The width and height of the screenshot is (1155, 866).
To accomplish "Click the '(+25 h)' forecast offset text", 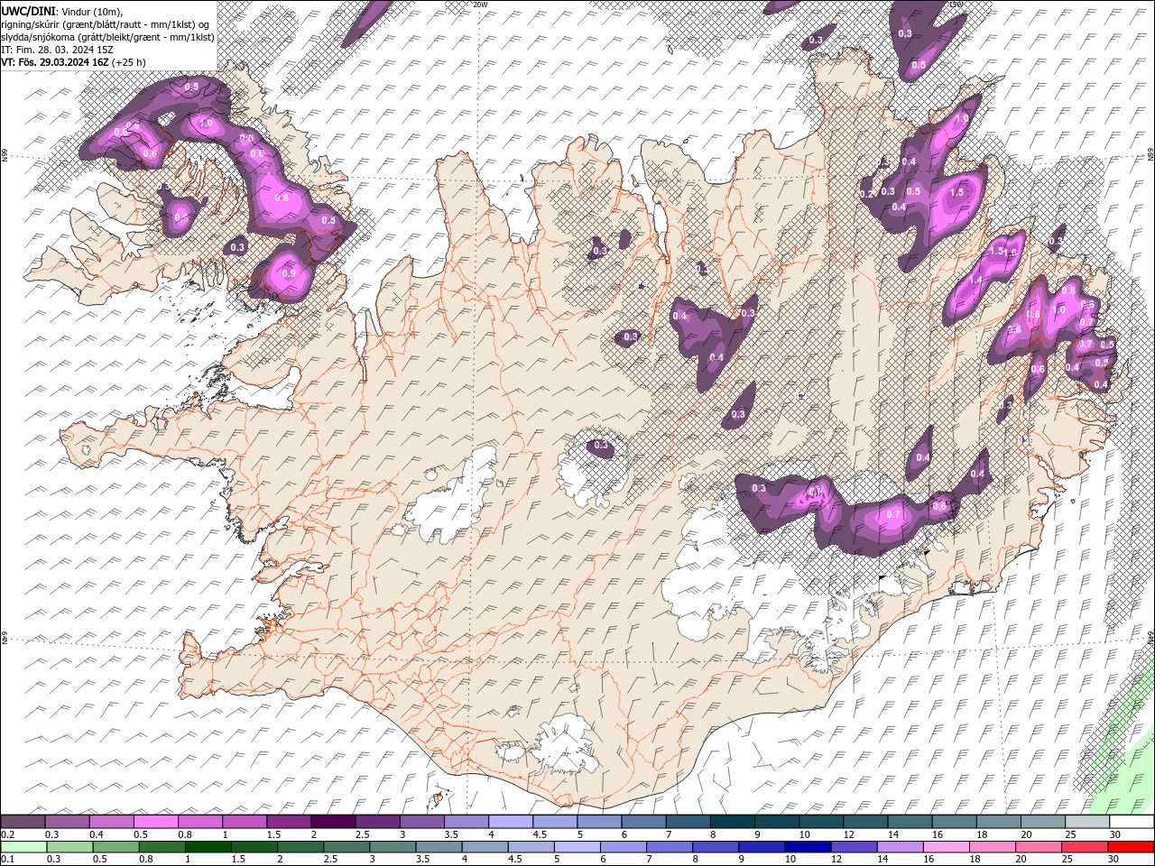I will point(129,62).
